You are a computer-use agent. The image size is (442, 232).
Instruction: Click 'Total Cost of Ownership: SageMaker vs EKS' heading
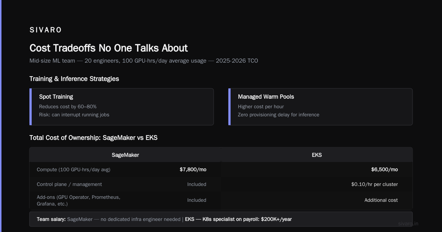94,138
